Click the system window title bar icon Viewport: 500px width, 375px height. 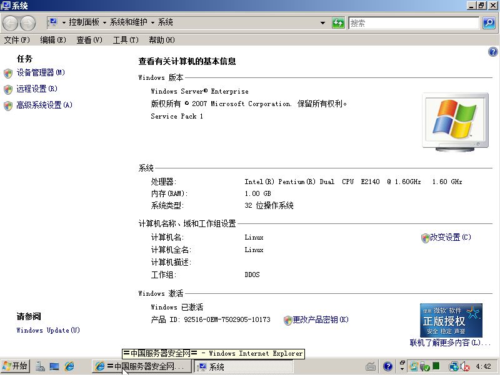(x=6, y=6)
